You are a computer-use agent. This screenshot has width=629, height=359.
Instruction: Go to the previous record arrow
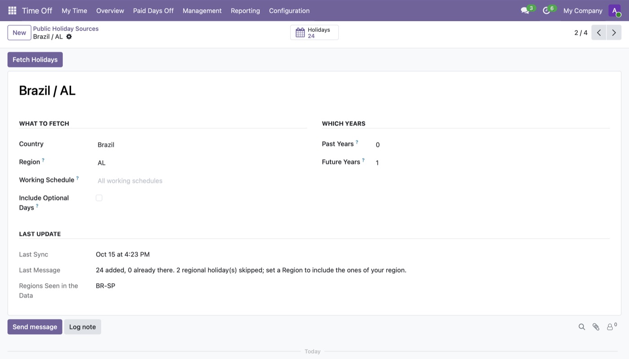(x=599, y=33)
